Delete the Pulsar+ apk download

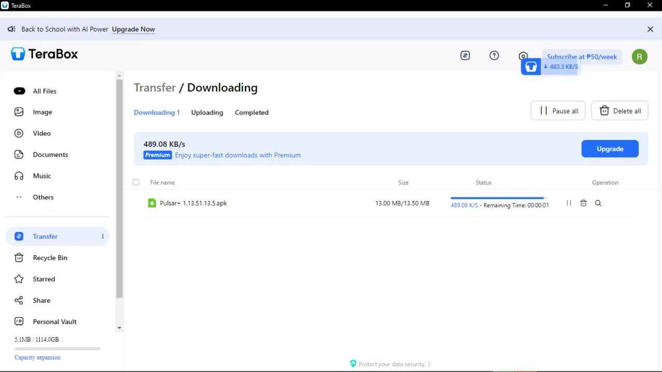coord(583,203)
